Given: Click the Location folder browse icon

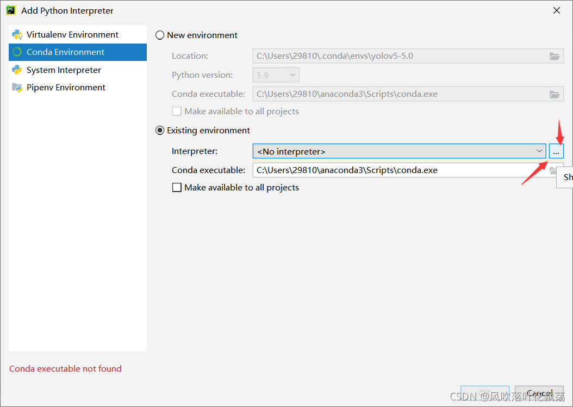Looking at the screenshot, I should pos(555,56).
